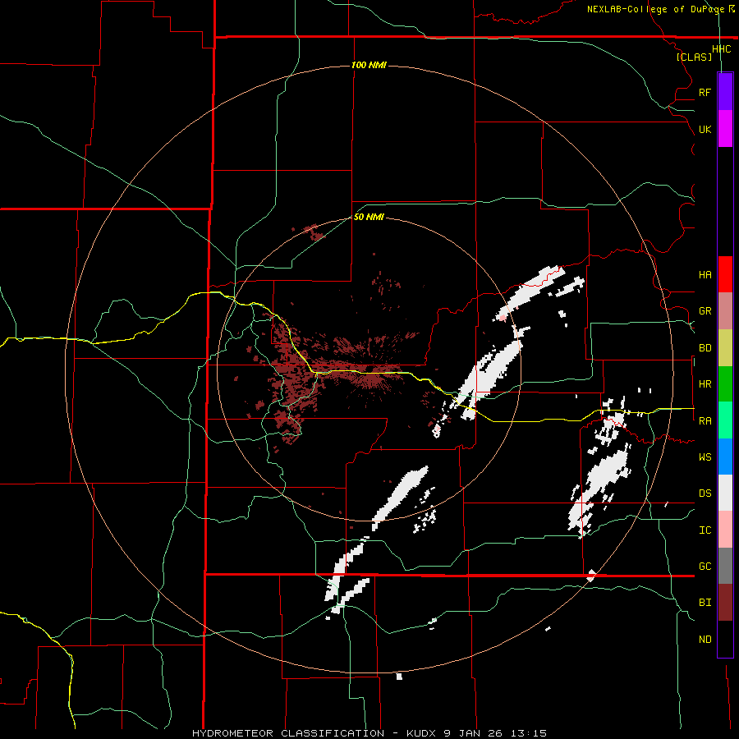
Task: Click the GR legend label text
Action: coord(705,311)
